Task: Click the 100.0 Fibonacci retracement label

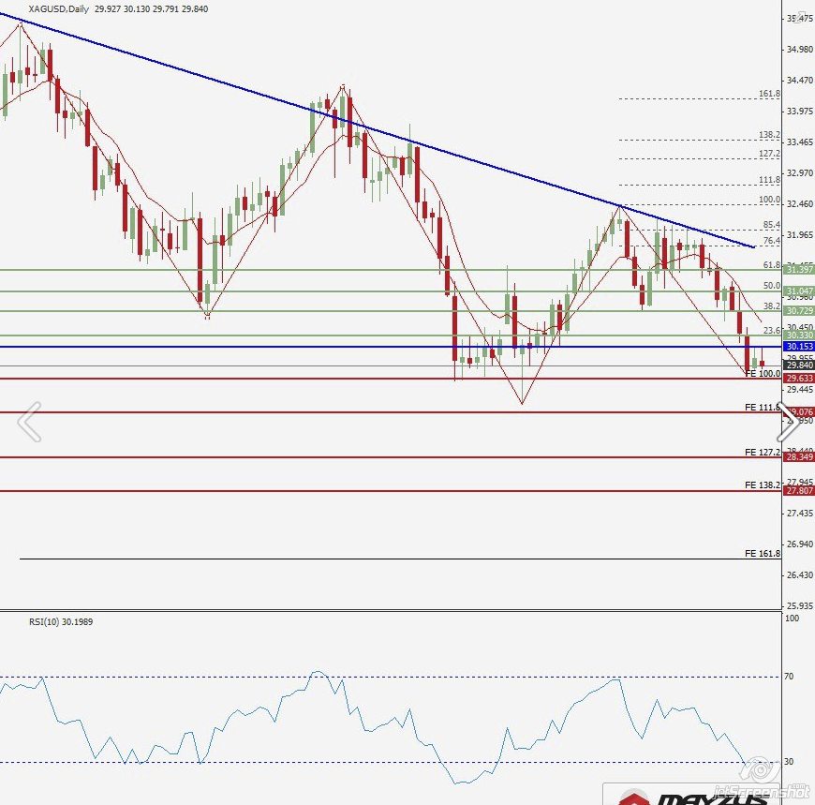Action: [x=769, y=200]
